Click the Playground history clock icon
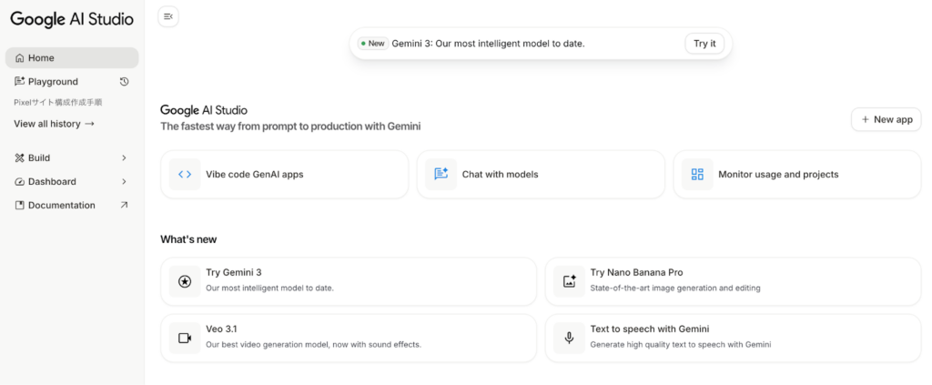 point(124,81)
